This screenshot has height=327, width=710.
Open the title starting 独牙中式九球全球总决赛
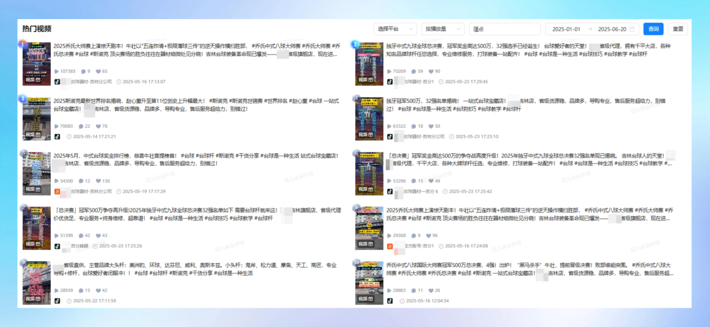coord(529,50)
